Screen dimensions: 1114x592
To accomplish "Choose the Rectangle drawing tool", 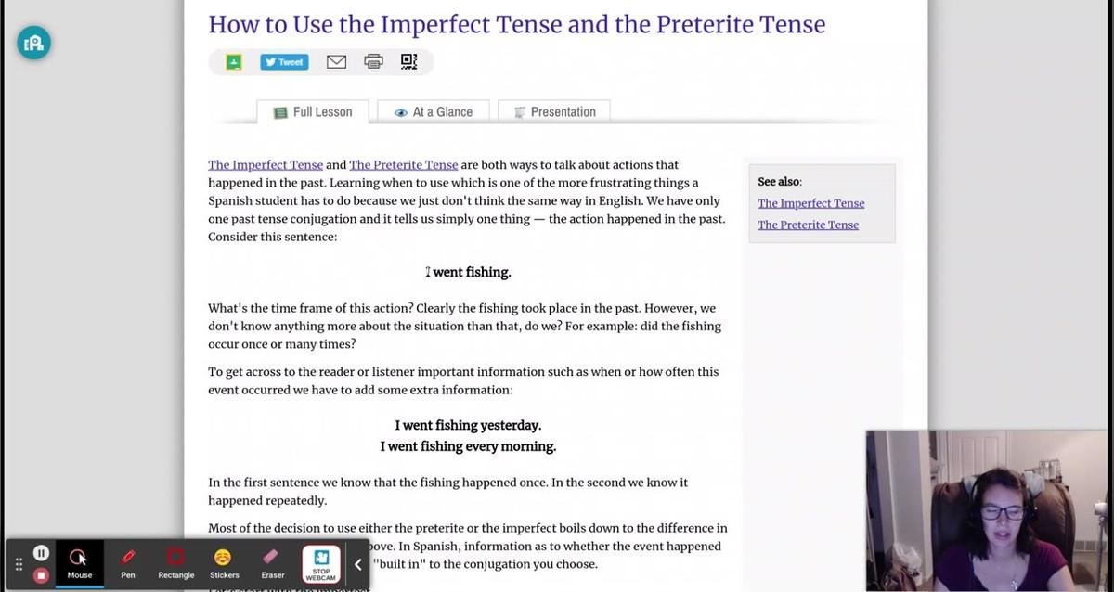I will click(x=175, y=564).
